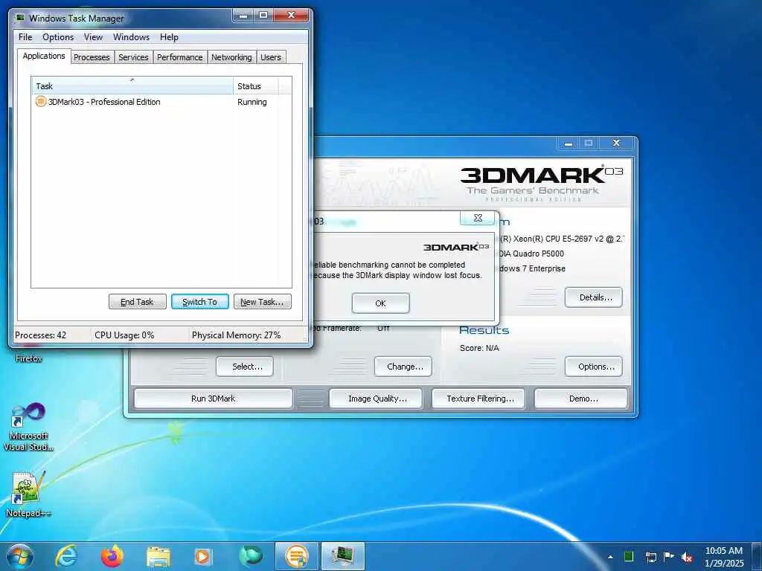762x571 pixels.
Task: Open the View menu in Task Manager
Action: pos(93,37)
